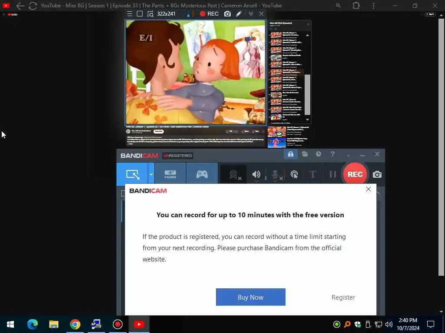Open Google Chrome from the taskbar

75,324
